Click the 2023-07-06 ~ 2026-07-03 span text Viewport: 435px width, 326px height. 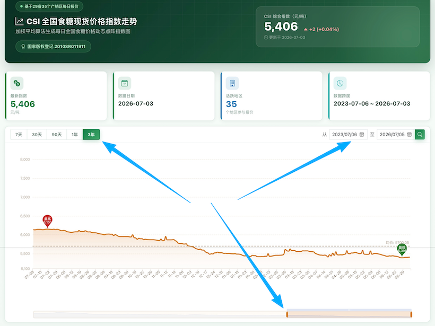(x=372, y=103)
